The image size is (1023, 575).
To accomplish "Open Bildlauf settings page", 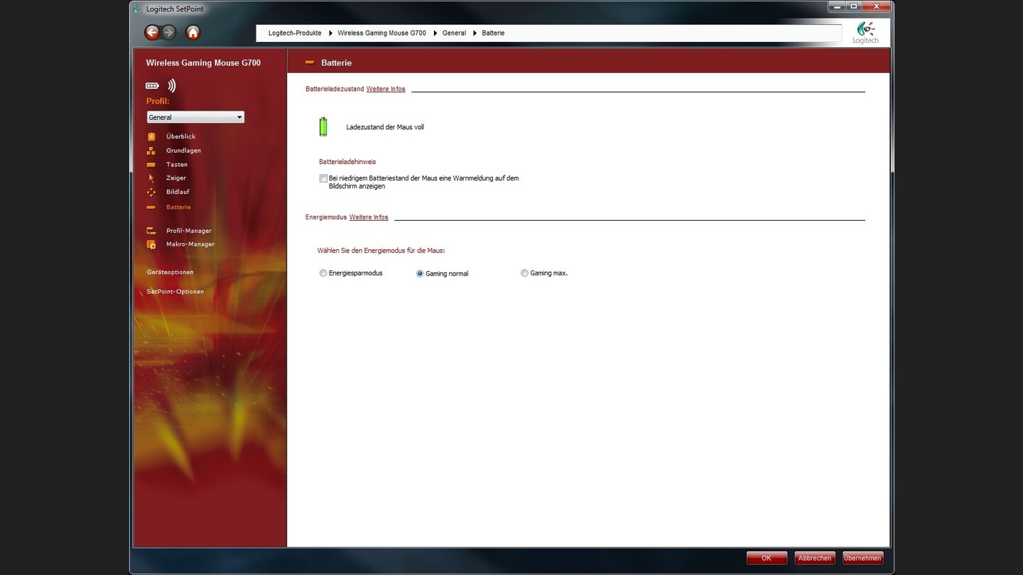I will tap(178, 192).
